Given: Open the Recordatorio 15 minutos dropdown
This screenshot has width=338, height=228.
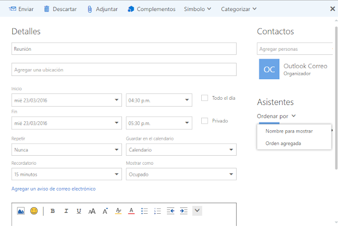Looking at the screenshot, I should (x=67, y=174).
